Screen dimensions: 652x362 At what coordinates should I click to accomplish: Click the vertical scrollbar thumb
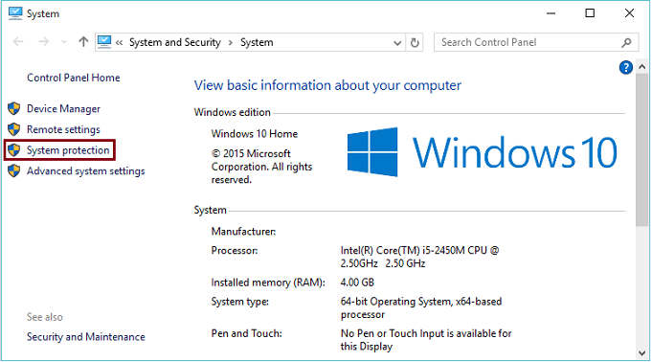(642, 149)
